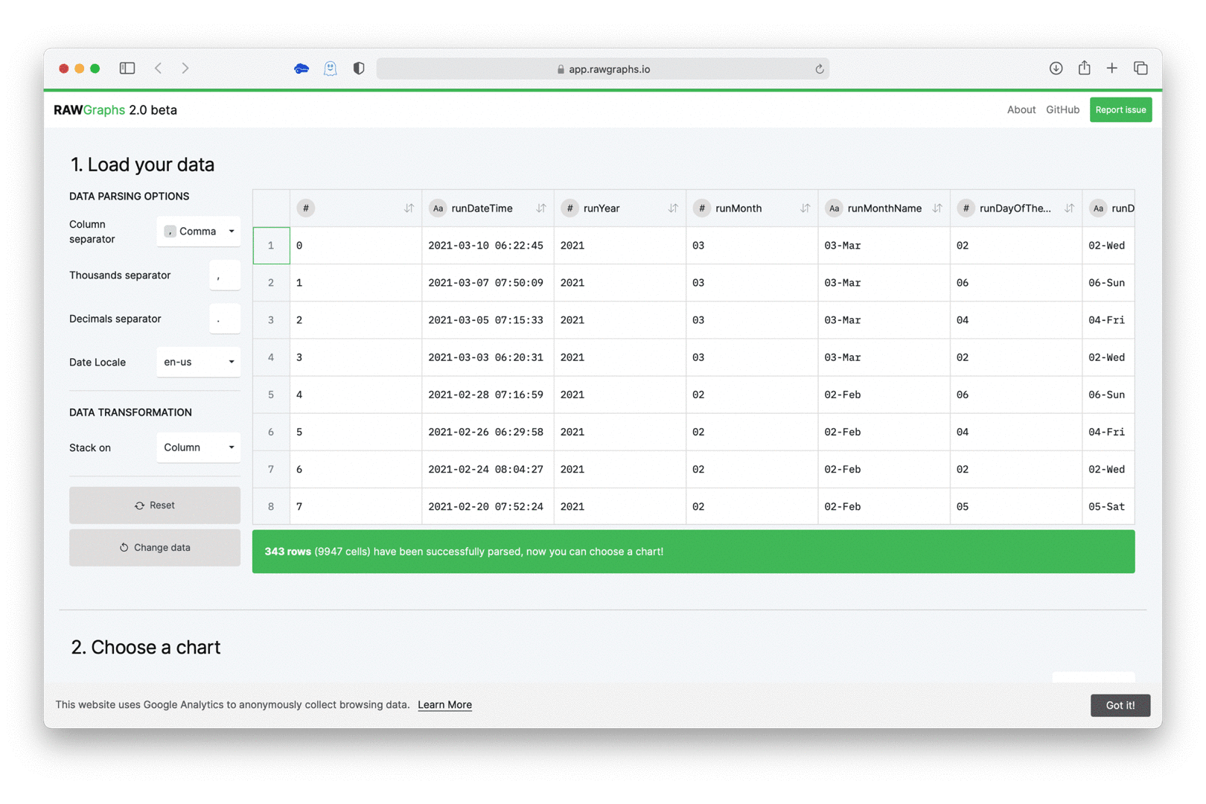Click the Change data button
The width and height of the screenshot is (1206, 804).
(x=155, y=547)
